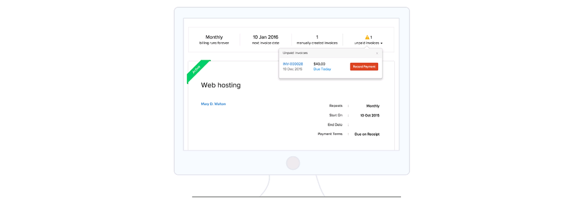
Task: Click the round monitor button below screen
Action: (293, 163)
